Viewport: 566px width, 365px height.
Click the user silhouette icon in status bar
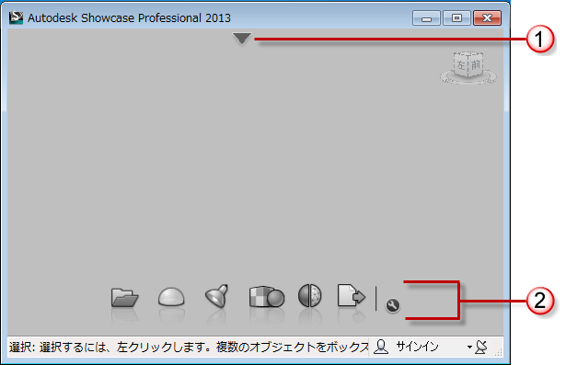coord(381,347)
